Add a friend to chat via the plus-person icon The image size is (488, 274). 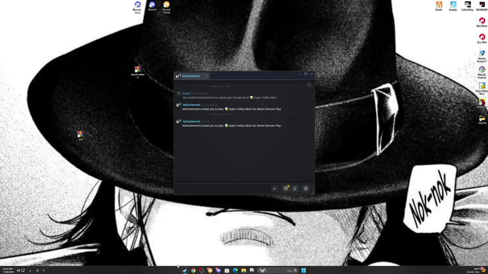tap(309, 85)
